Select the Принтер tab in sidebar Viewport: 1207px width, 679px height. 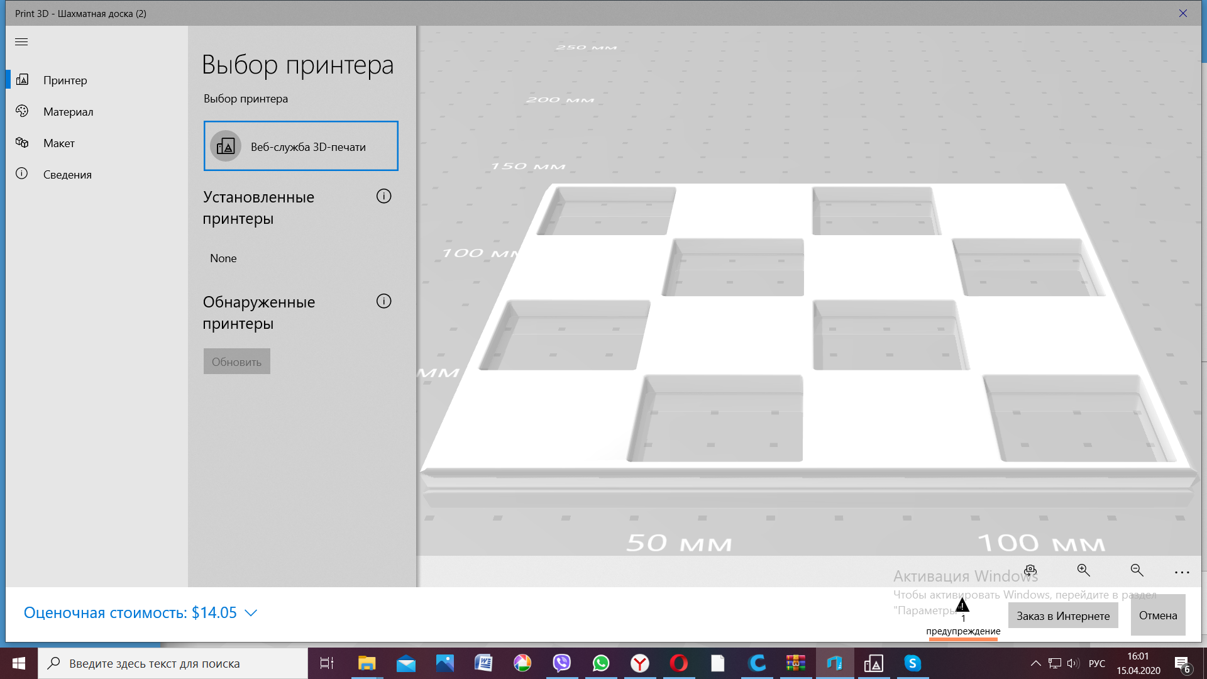(x=65, y=80)
